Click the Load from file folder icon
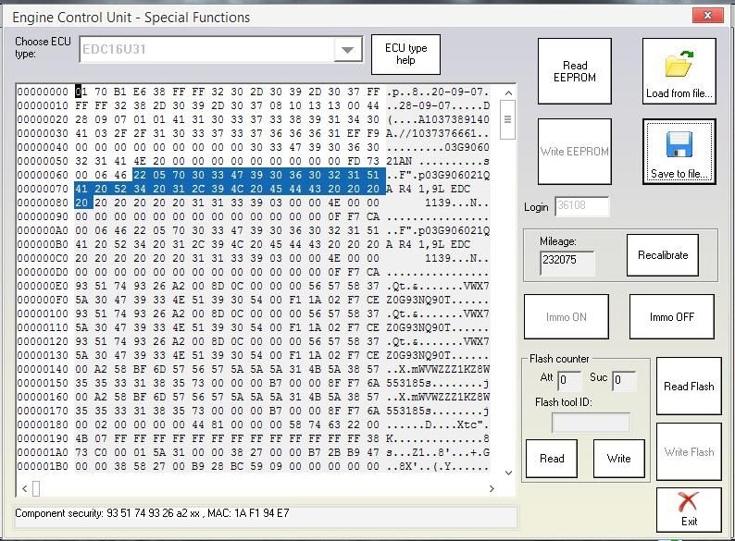Viewport: 735px width, 541px height. 679,67
